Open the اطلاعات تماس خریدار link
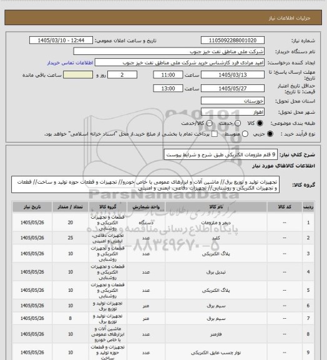Image resolution: width=327 pixels, height=360 pixels. point(70,62)
